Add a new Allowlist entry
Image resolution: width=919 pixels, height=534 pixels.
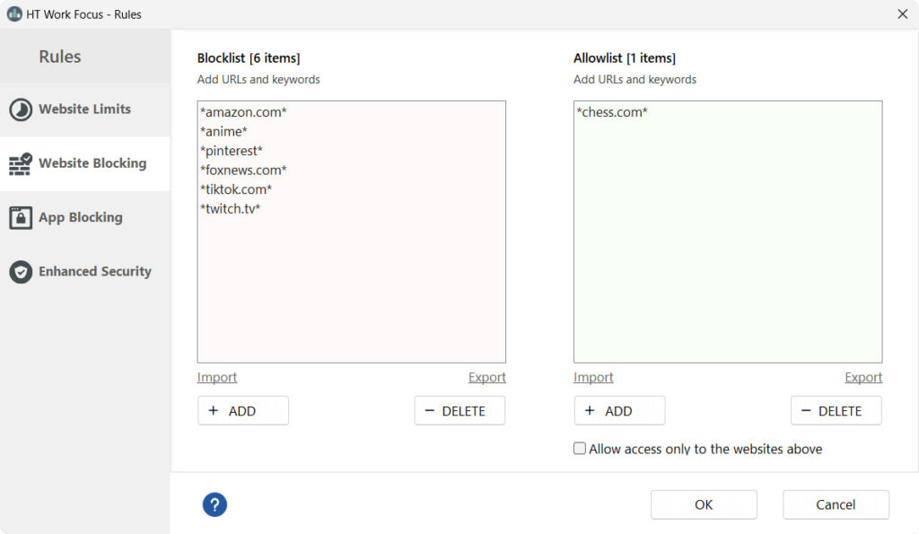point(619,411)
